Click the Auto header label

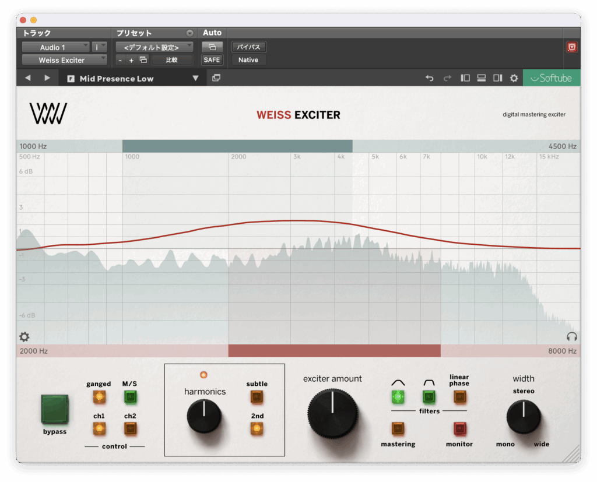pos(212,33)
